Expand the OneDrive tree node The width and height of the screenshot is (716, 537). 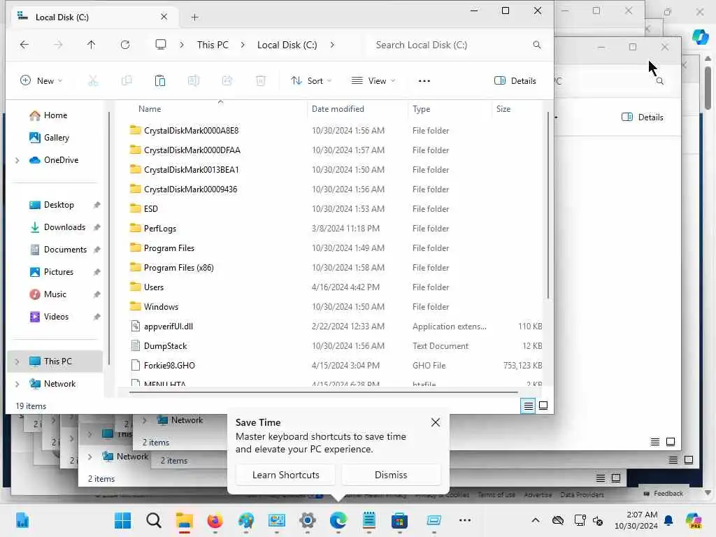point(17,160)
